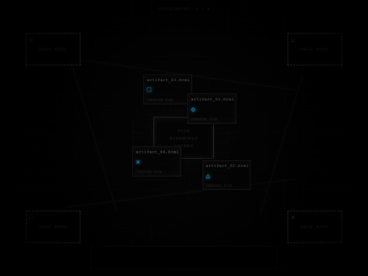Image resolution: width=368 pixels, height=276 pixels.
Task: Select the artifact_01.html file name
Action: pyautogui.click(x=212, y=99)
